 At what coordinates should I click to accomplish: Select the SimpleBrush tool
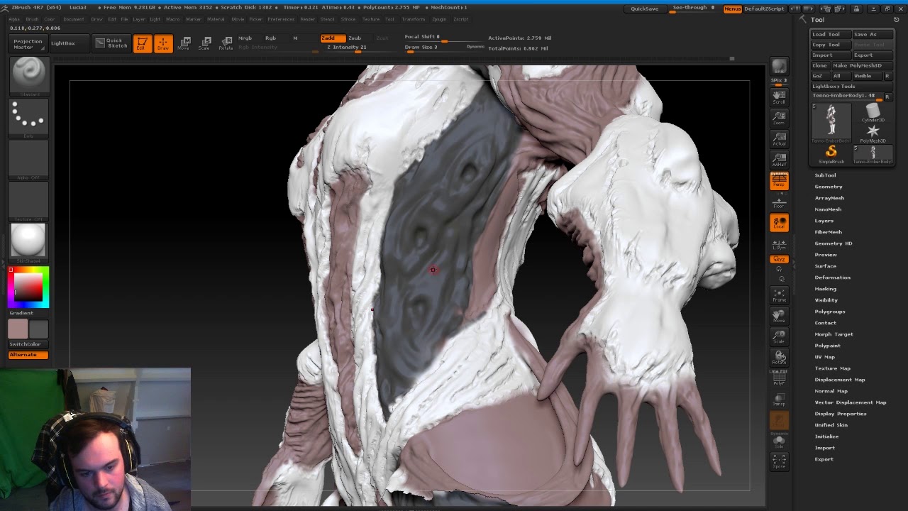tap(831, 154)
